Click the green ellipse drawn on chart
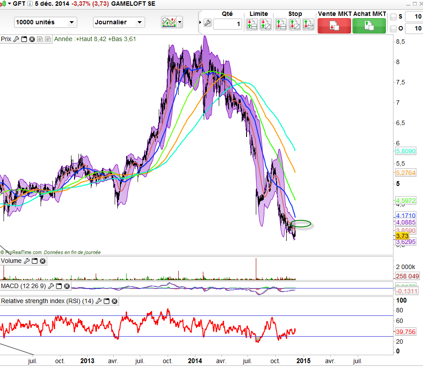423x368 pixels. click(x=302, y=224)
